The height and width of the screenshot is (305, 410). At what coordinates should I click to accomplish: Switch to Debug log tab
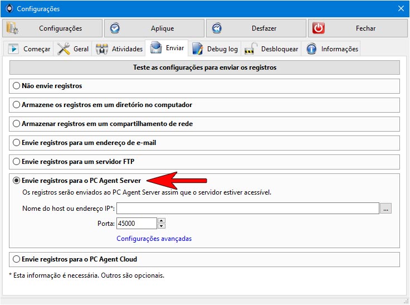tap(214, 49)
